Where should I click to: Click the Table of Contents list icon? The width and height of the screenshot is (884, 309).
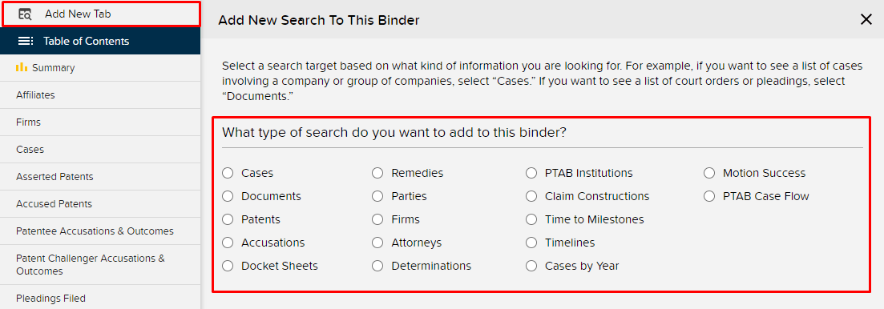tap(26, 41)
